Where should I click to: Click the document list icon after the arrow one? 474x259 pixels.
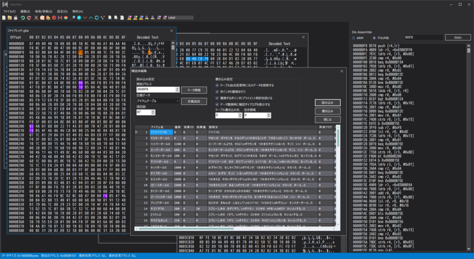click(x=122, y=17)
